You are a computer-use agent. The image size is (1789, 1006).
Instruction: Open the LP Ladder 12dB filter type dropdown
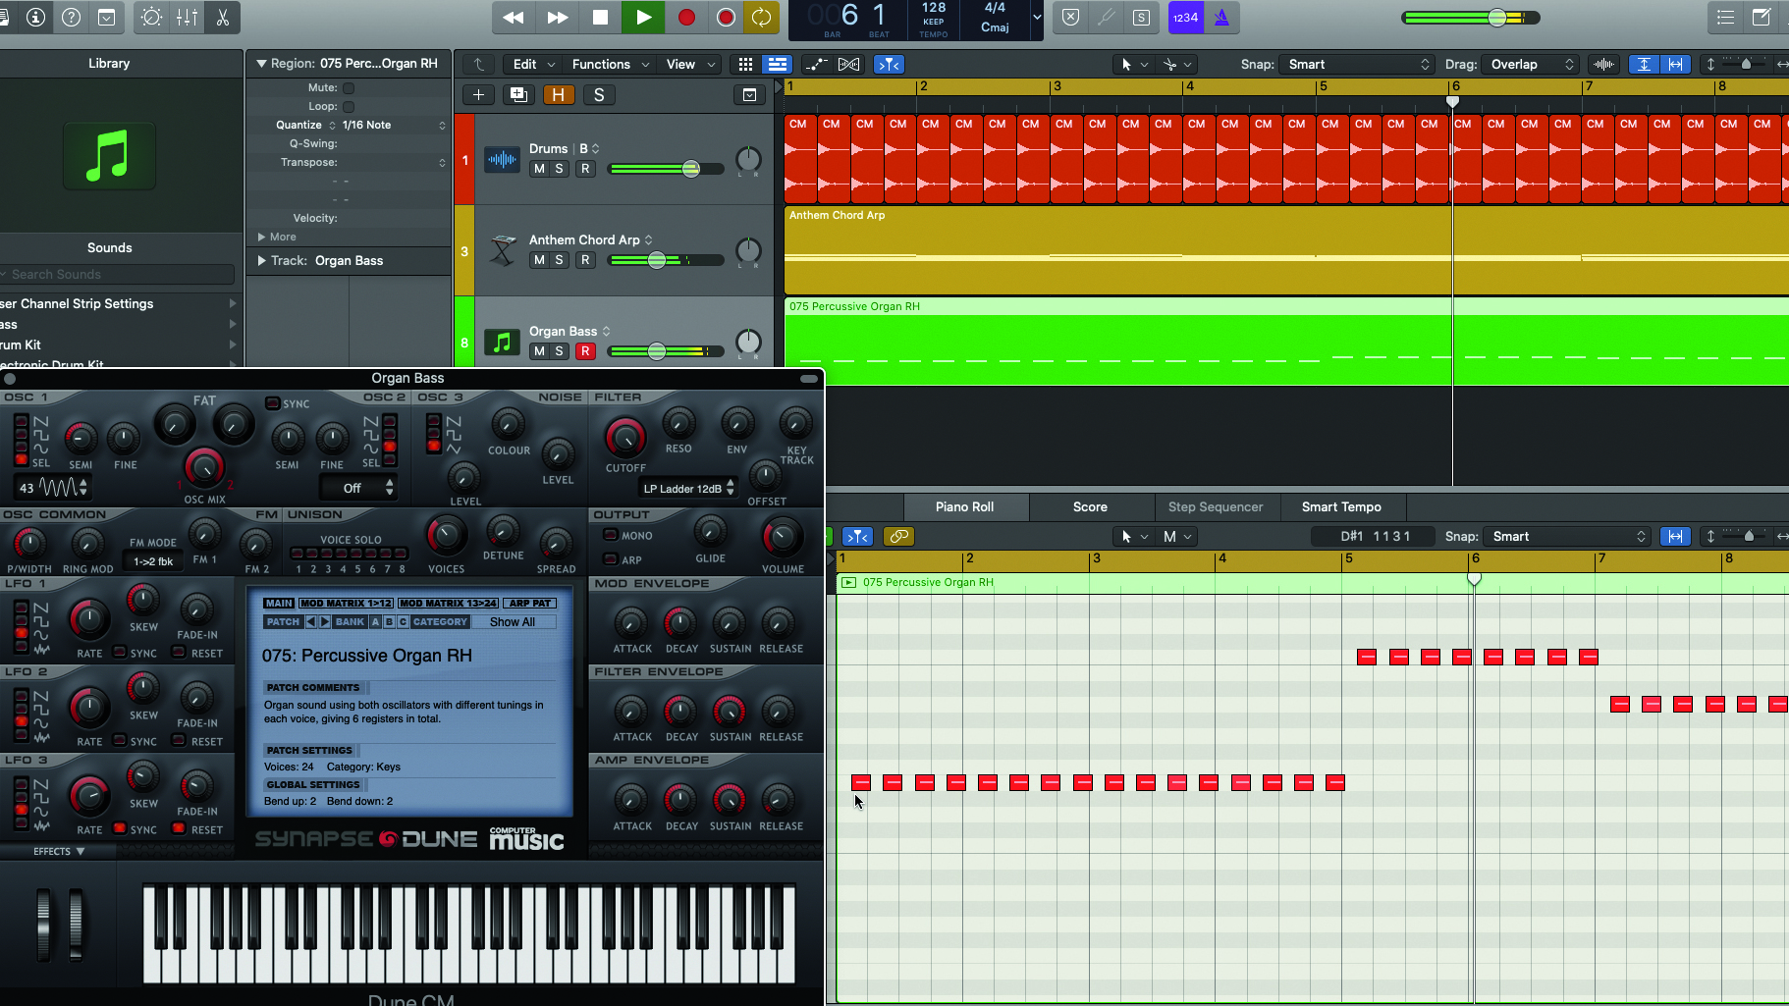pyautogui.click(x=688, y=489)
